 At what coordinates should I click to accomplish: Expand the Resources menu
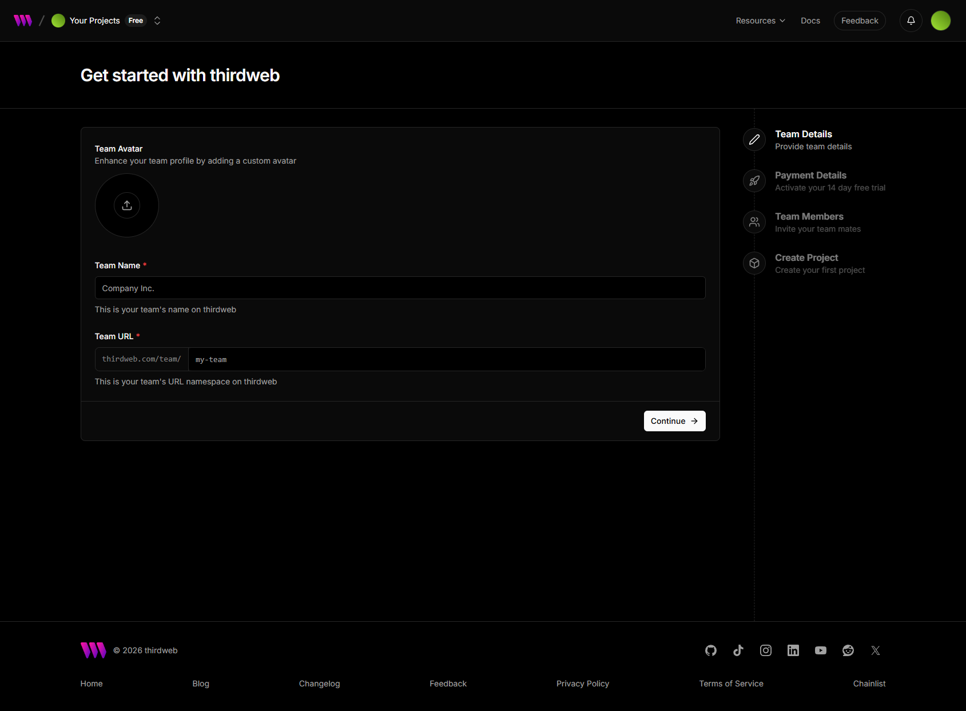(x=761, y=21)
